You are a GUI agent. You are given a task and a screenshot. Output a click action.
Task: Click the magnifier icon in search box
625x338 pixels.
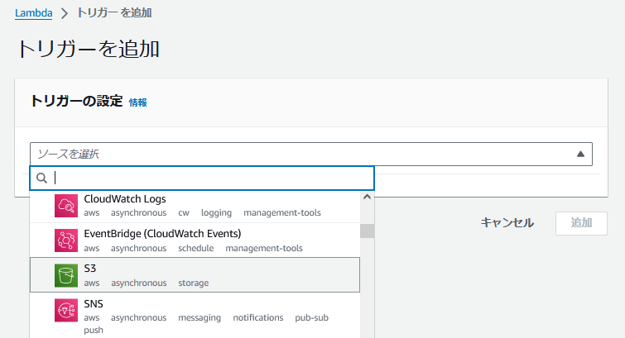tap(42, 178)
